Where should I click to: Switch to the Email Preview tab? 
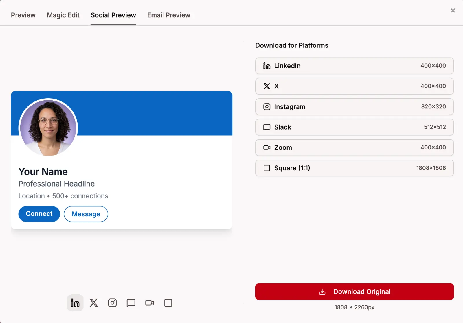[169, 15]
